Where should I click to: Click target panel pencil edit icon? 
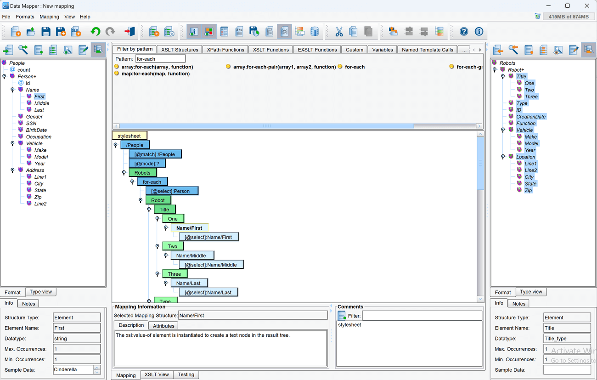[x=574, y=50]
